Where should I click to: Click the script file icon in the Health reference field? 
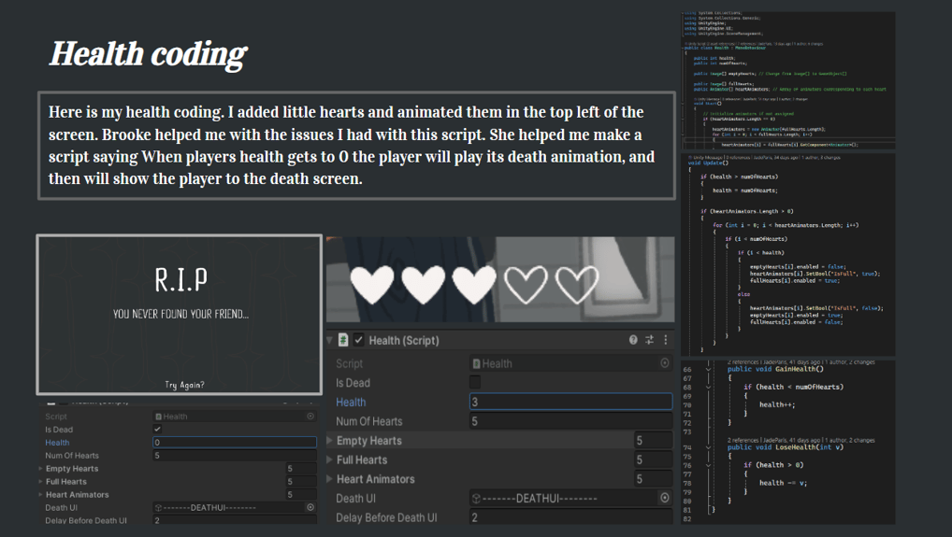tap(477, 363)
